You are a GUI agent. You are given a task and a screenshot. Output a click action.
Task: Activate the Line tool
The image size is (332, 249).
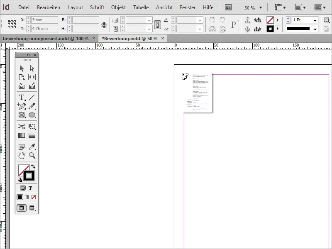pyautogui.click(x=32, y=98)
